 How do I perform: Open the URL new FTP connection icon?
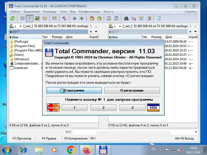pyautogui.click(x=116, y=18)
